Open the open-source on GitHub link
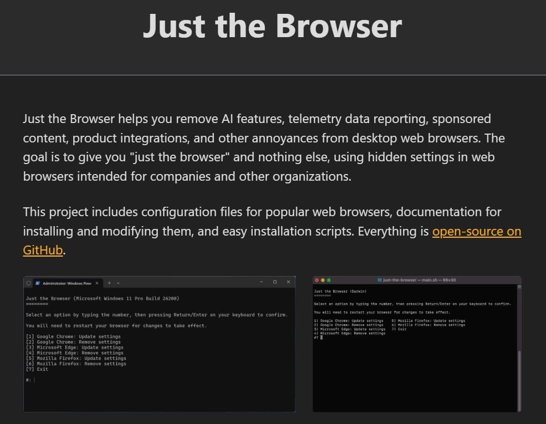This screenshot has height=424, width=546. point(477,231)
